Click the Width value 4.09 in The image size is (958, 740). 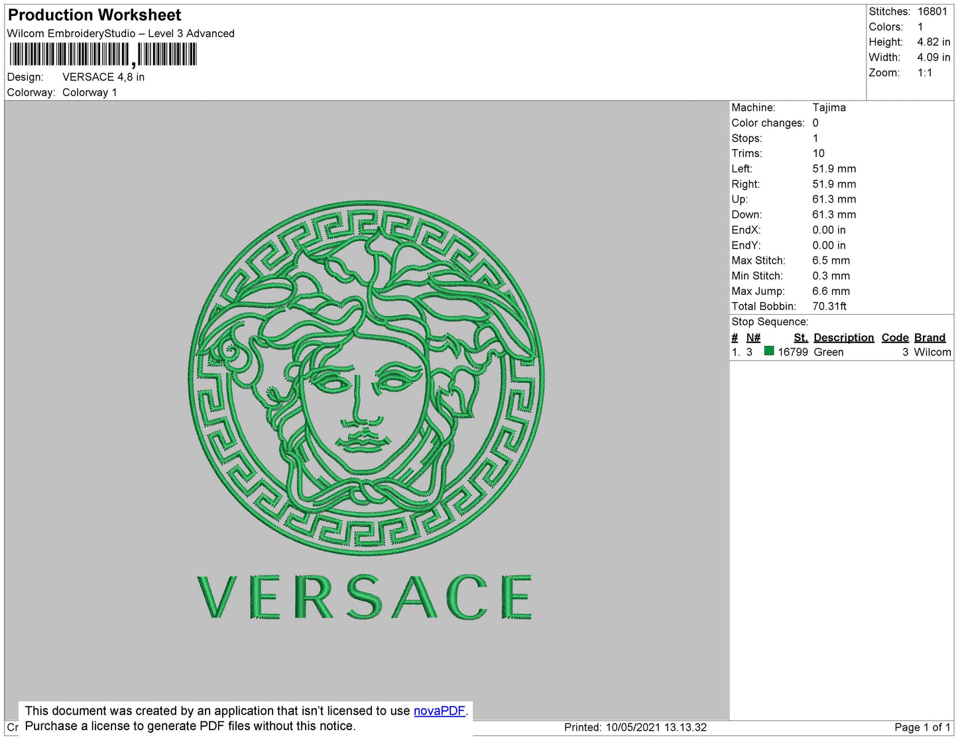click(933, 57)
